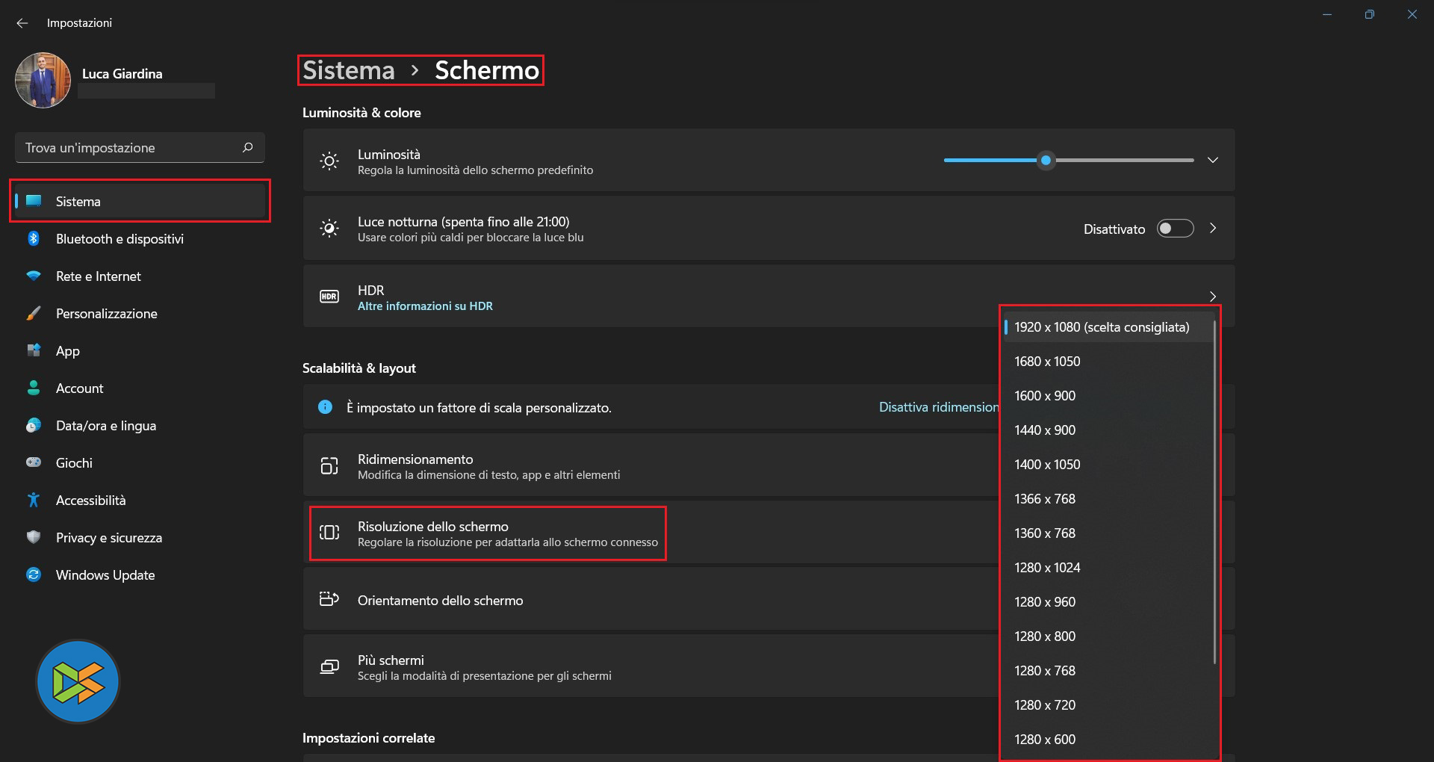Click the back arrow in Impostazioni
The width and height of the screenshot is (1434, 762).
pos(22,23)
